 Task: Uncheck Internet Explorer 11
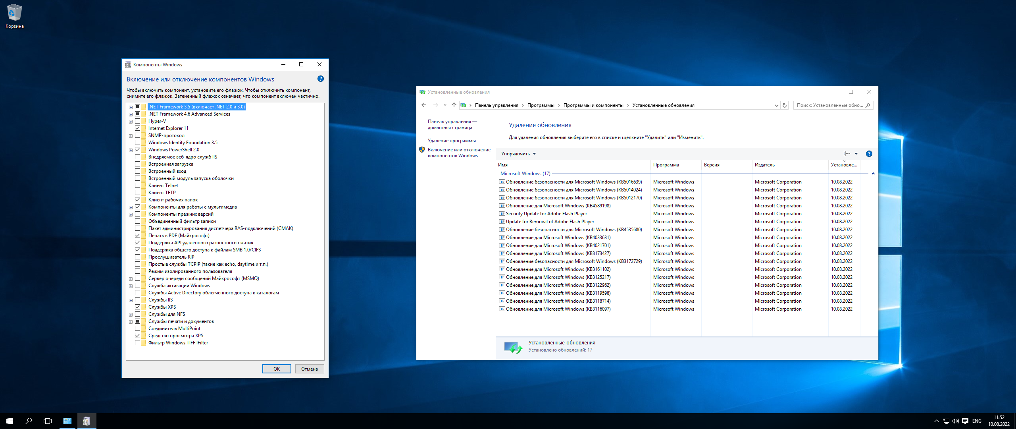pyautogui.click(x=138, y=128)
